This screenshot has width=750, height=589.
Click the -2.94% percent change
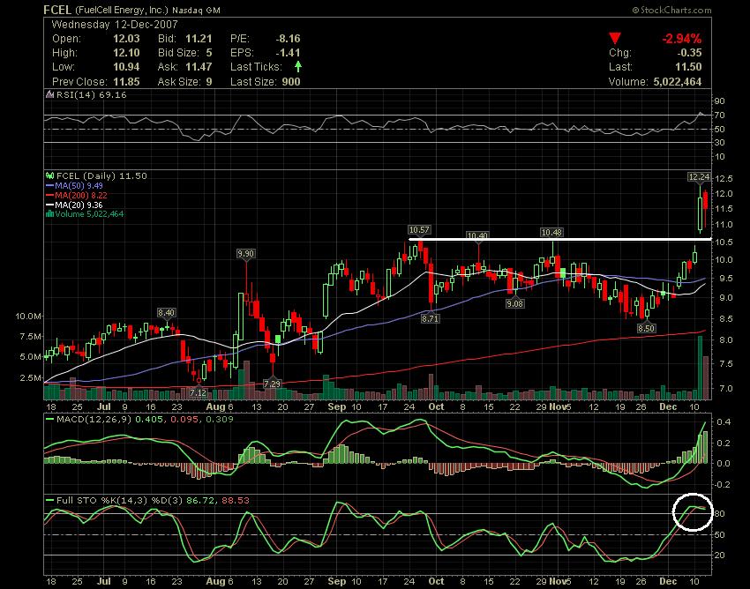pyautogui.click(x=681, y=39)
